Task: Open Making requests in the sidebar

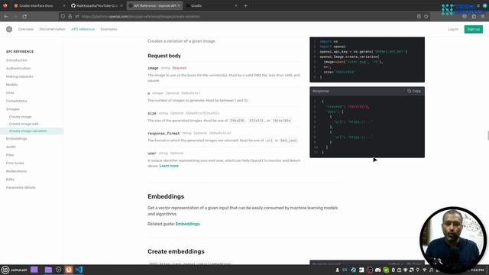Action: [x=20, y=76]
